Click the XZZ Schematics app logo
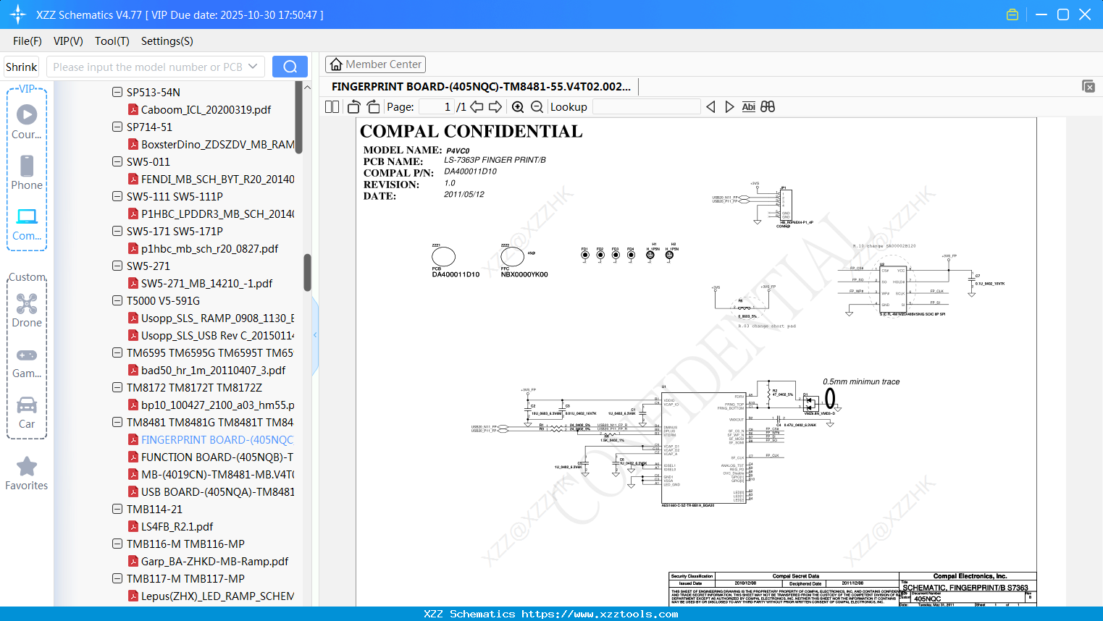 [x=18, y=14]
